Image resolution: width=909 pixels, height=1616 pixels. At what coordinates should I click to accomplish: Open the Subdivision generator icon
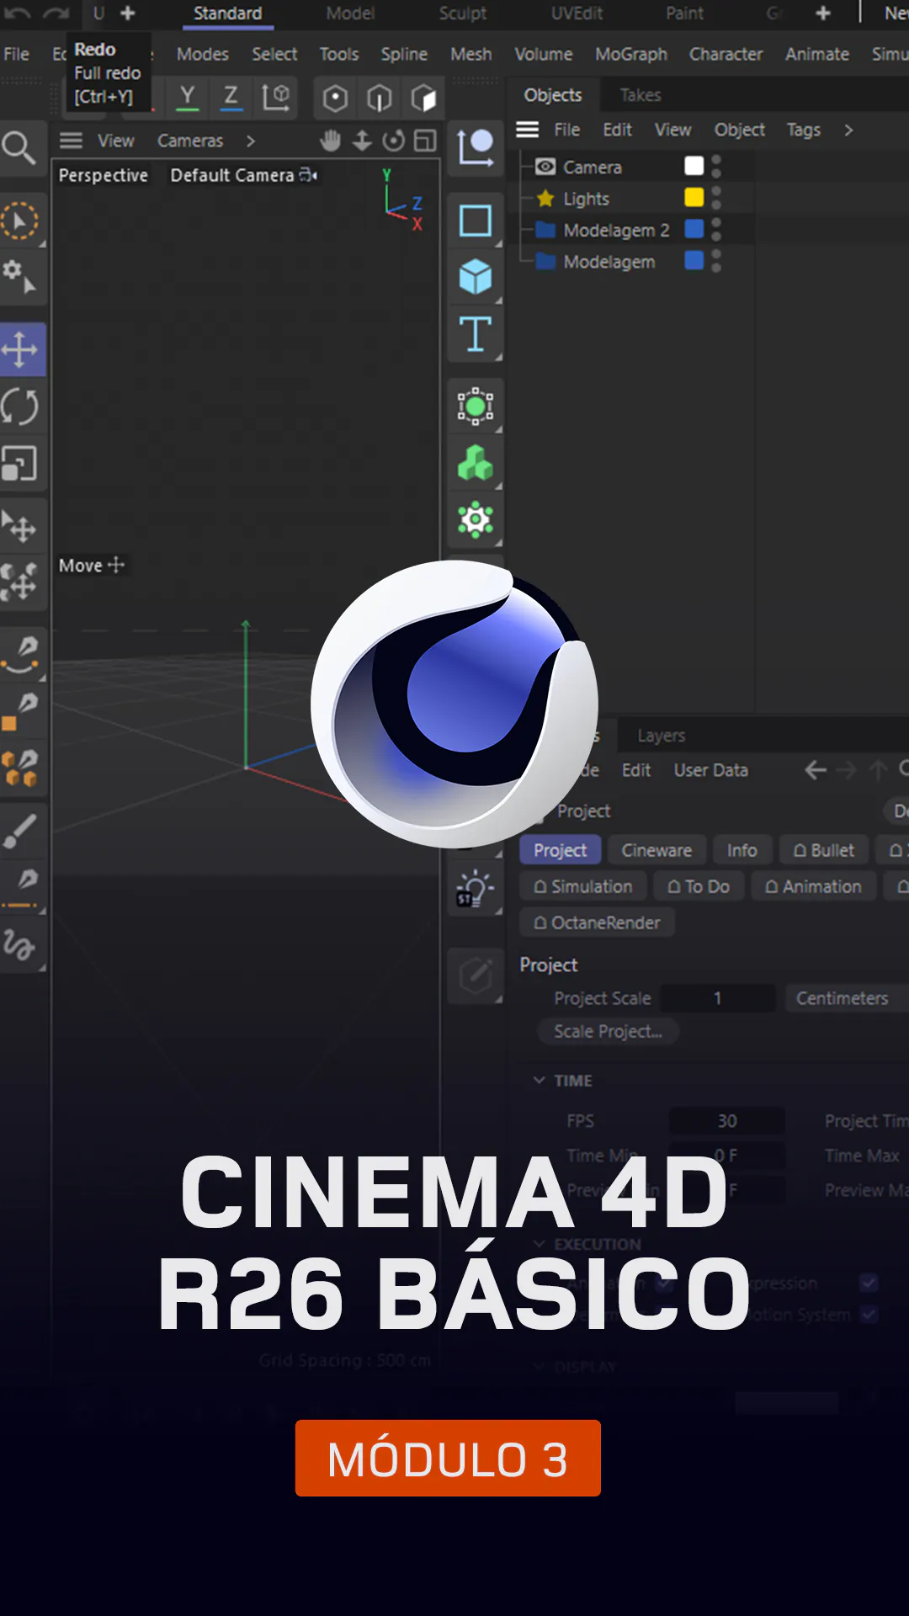point(476,407)
